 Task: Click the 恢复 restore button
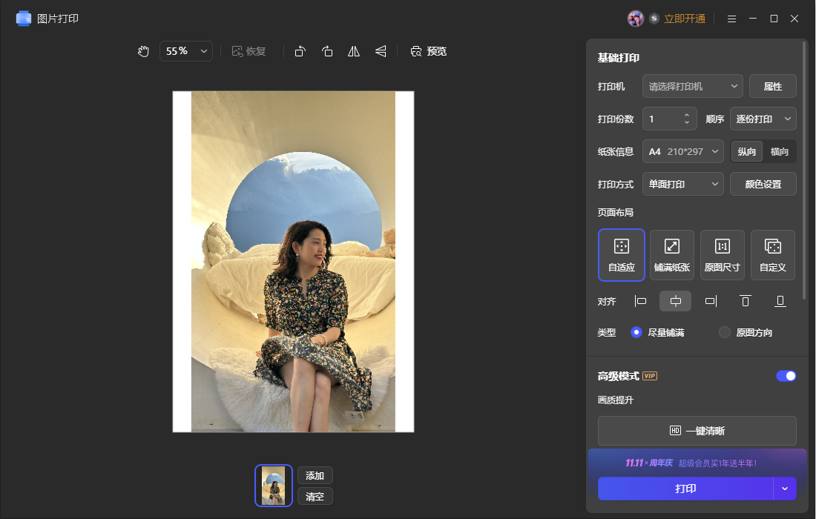[249, 51]
